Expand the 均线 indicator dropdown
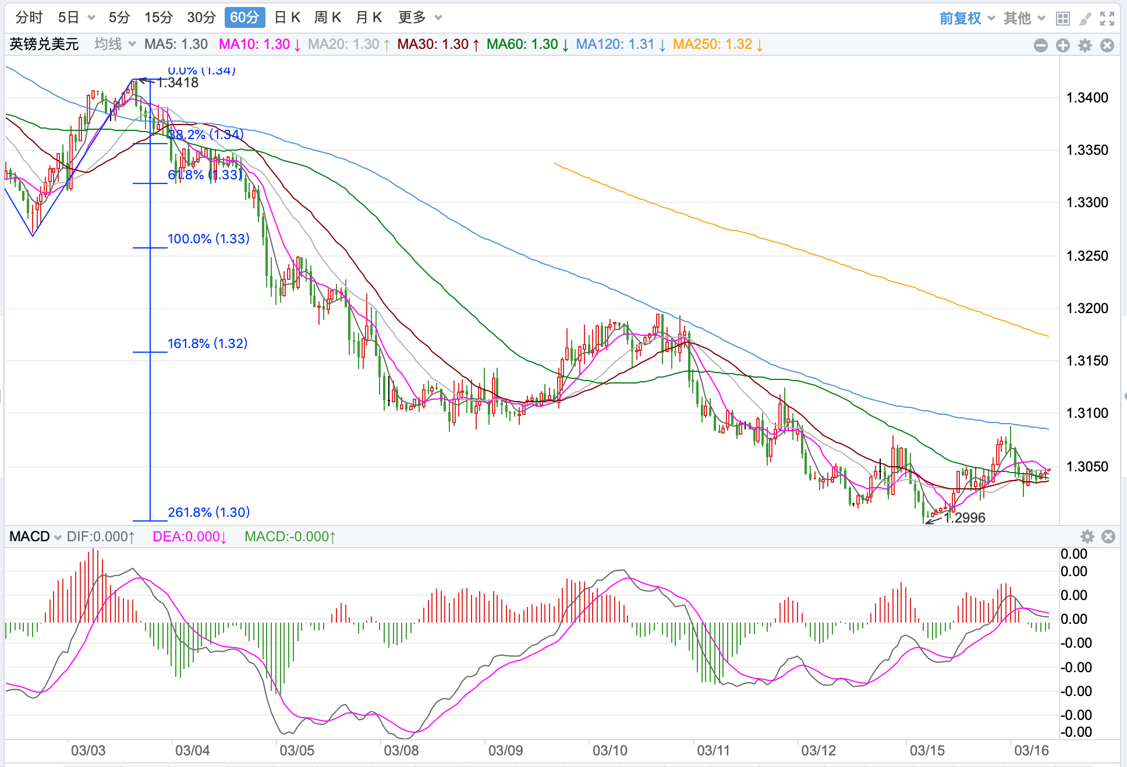 pyautogui.click(x=115, y=44)
